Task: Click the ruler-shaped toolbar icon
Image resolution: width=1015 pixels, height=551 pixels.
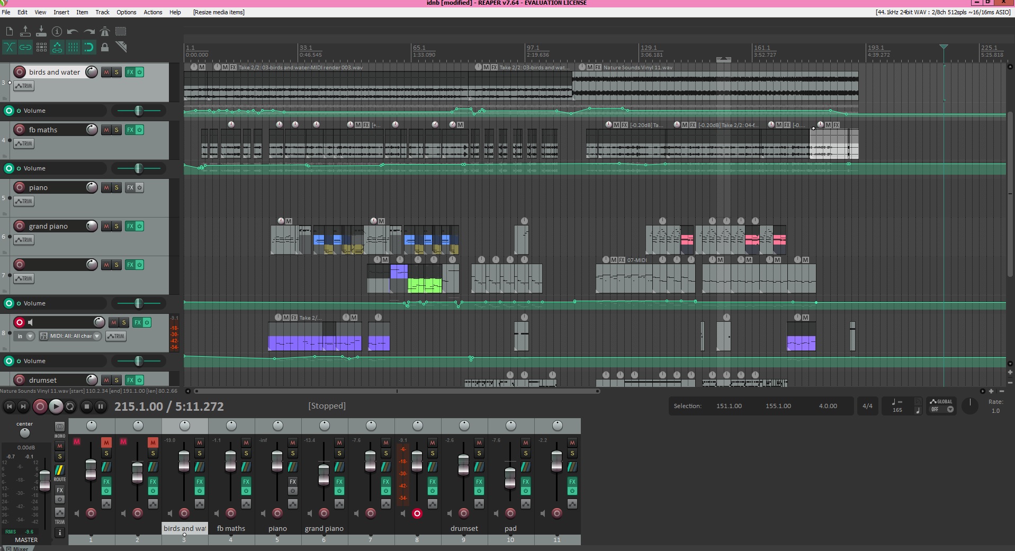Action: [x=121, y=47]
